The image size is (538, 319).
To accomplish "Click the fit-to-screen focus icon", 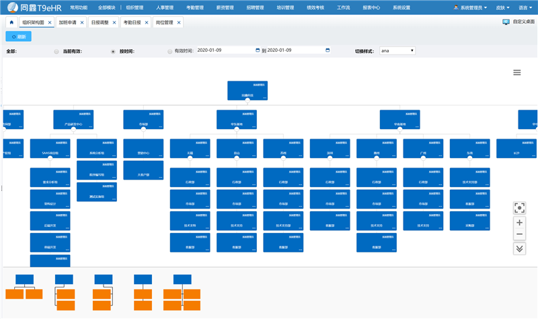I will point(518,208).
